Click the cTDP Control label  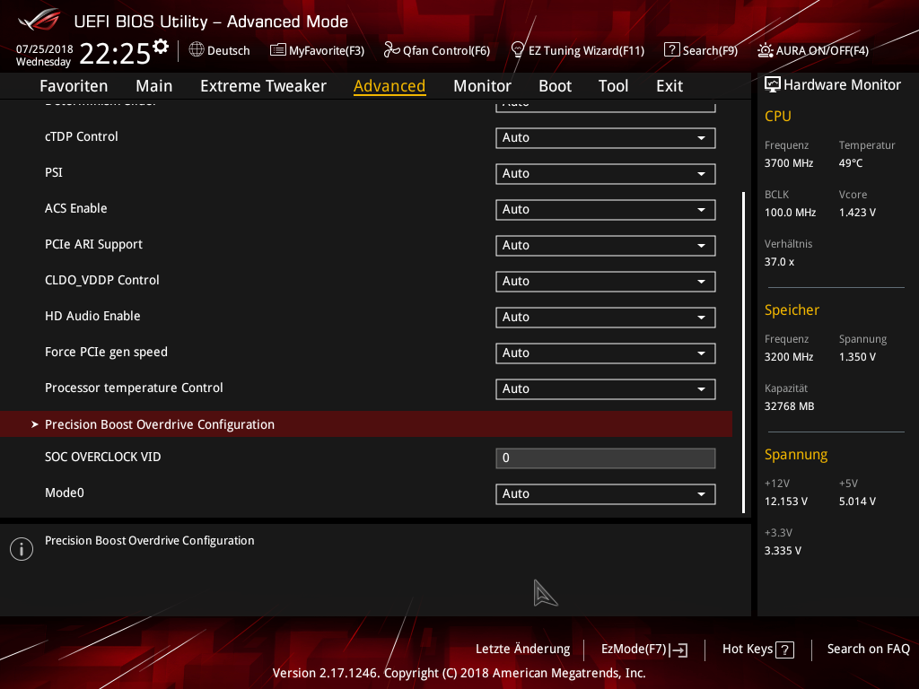(x=82, y=136)
